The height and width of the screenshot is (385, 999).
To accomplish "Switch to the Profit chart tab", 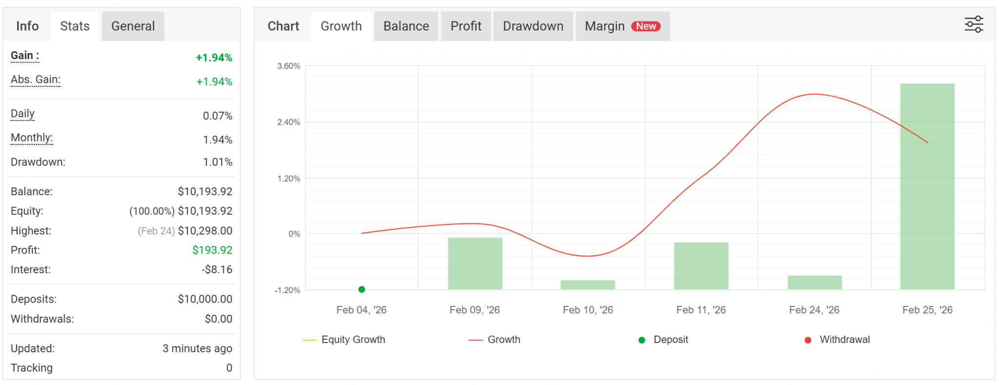I will coord(466,26).
